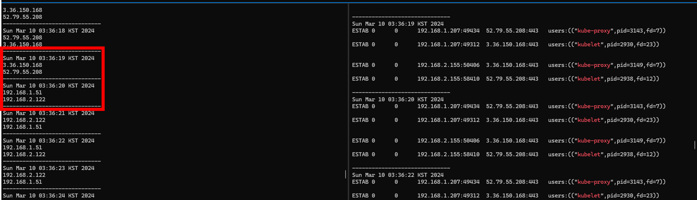Image resolution: width=697 pixels, height=200 pixels.
Task: Select the topmost 3.36.150.168 line above the 03:36:18 timestamp
Action: (x=22, y=10)
